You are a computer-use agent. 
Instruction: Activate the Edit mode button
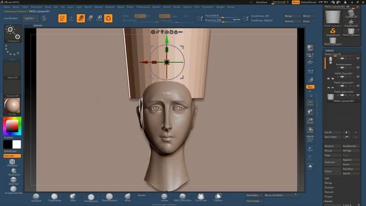click(62, 18)
